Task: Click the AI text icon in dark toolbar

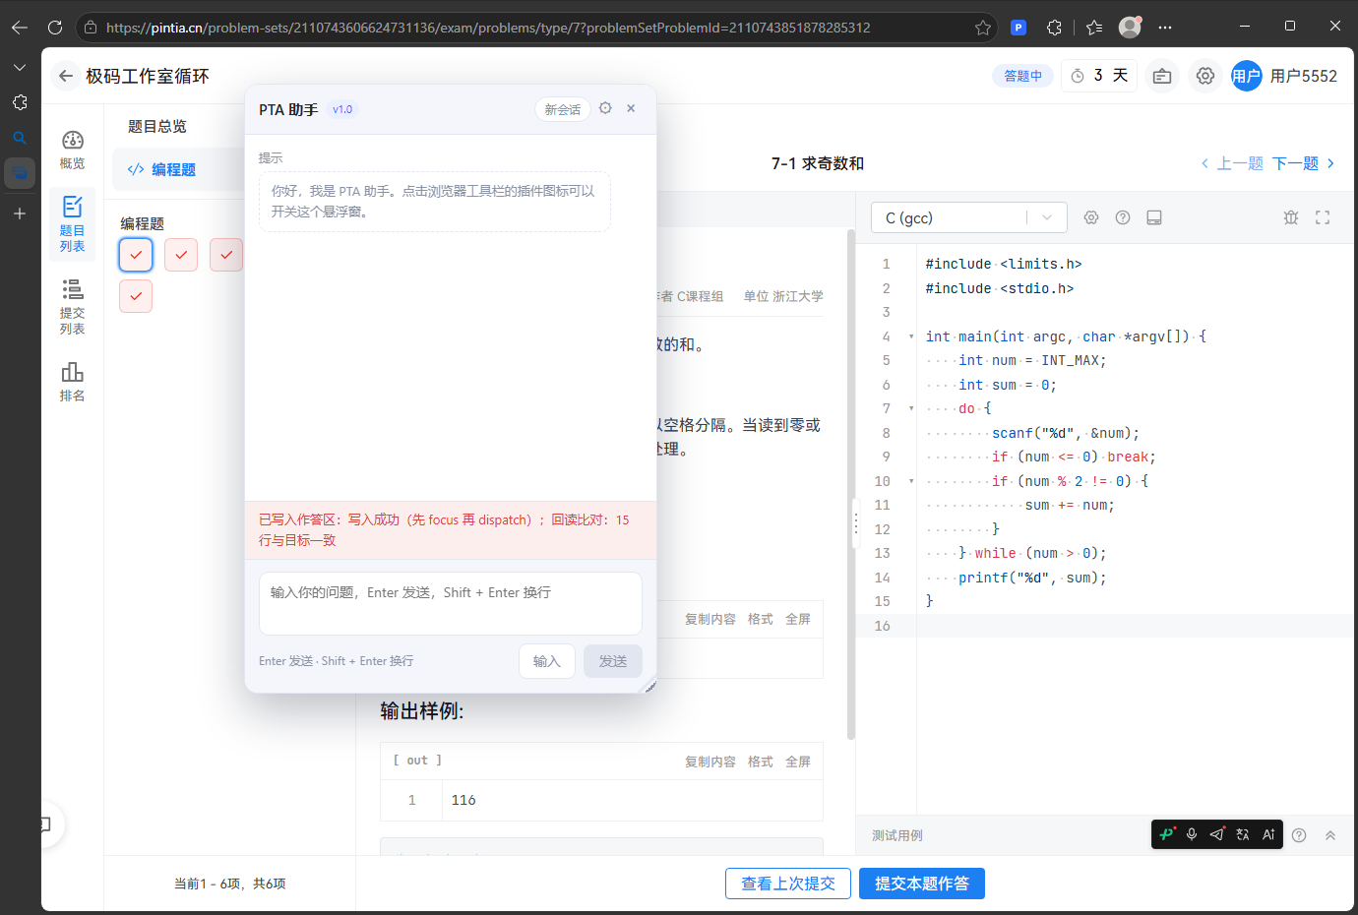Action: click(x=1268, y=834)
